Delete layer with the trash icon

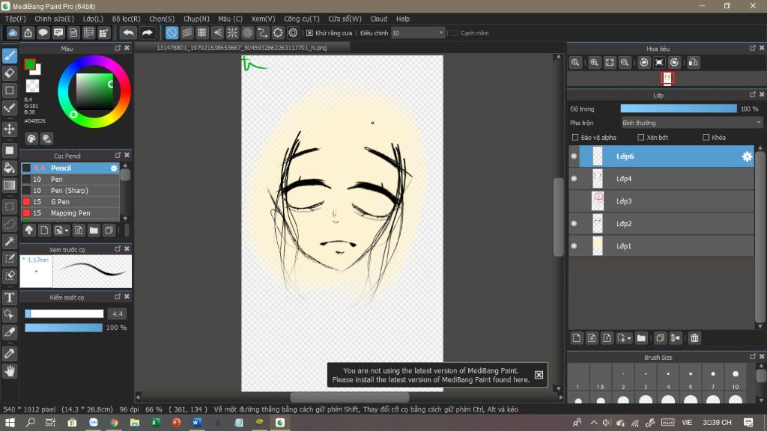(x=694, y=338)
